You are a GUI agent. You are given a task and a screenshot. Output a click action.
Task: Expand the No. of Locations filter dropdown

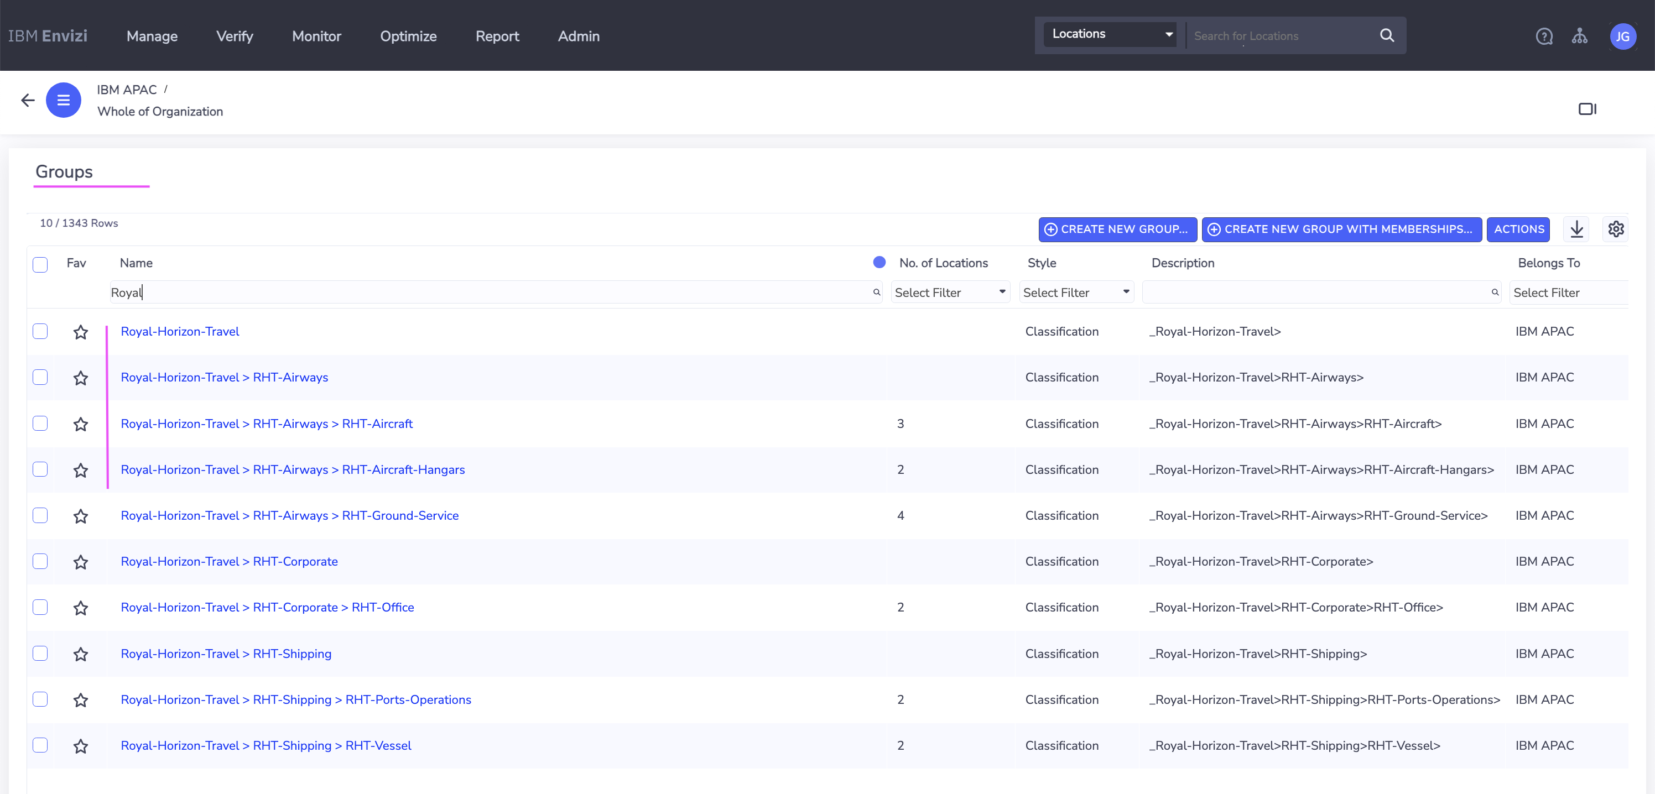click(950, 293)
